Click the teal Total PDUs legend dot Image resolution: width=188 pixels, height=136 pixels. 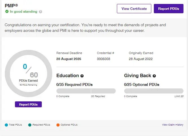pyautogui.click(x=6, y=125)
